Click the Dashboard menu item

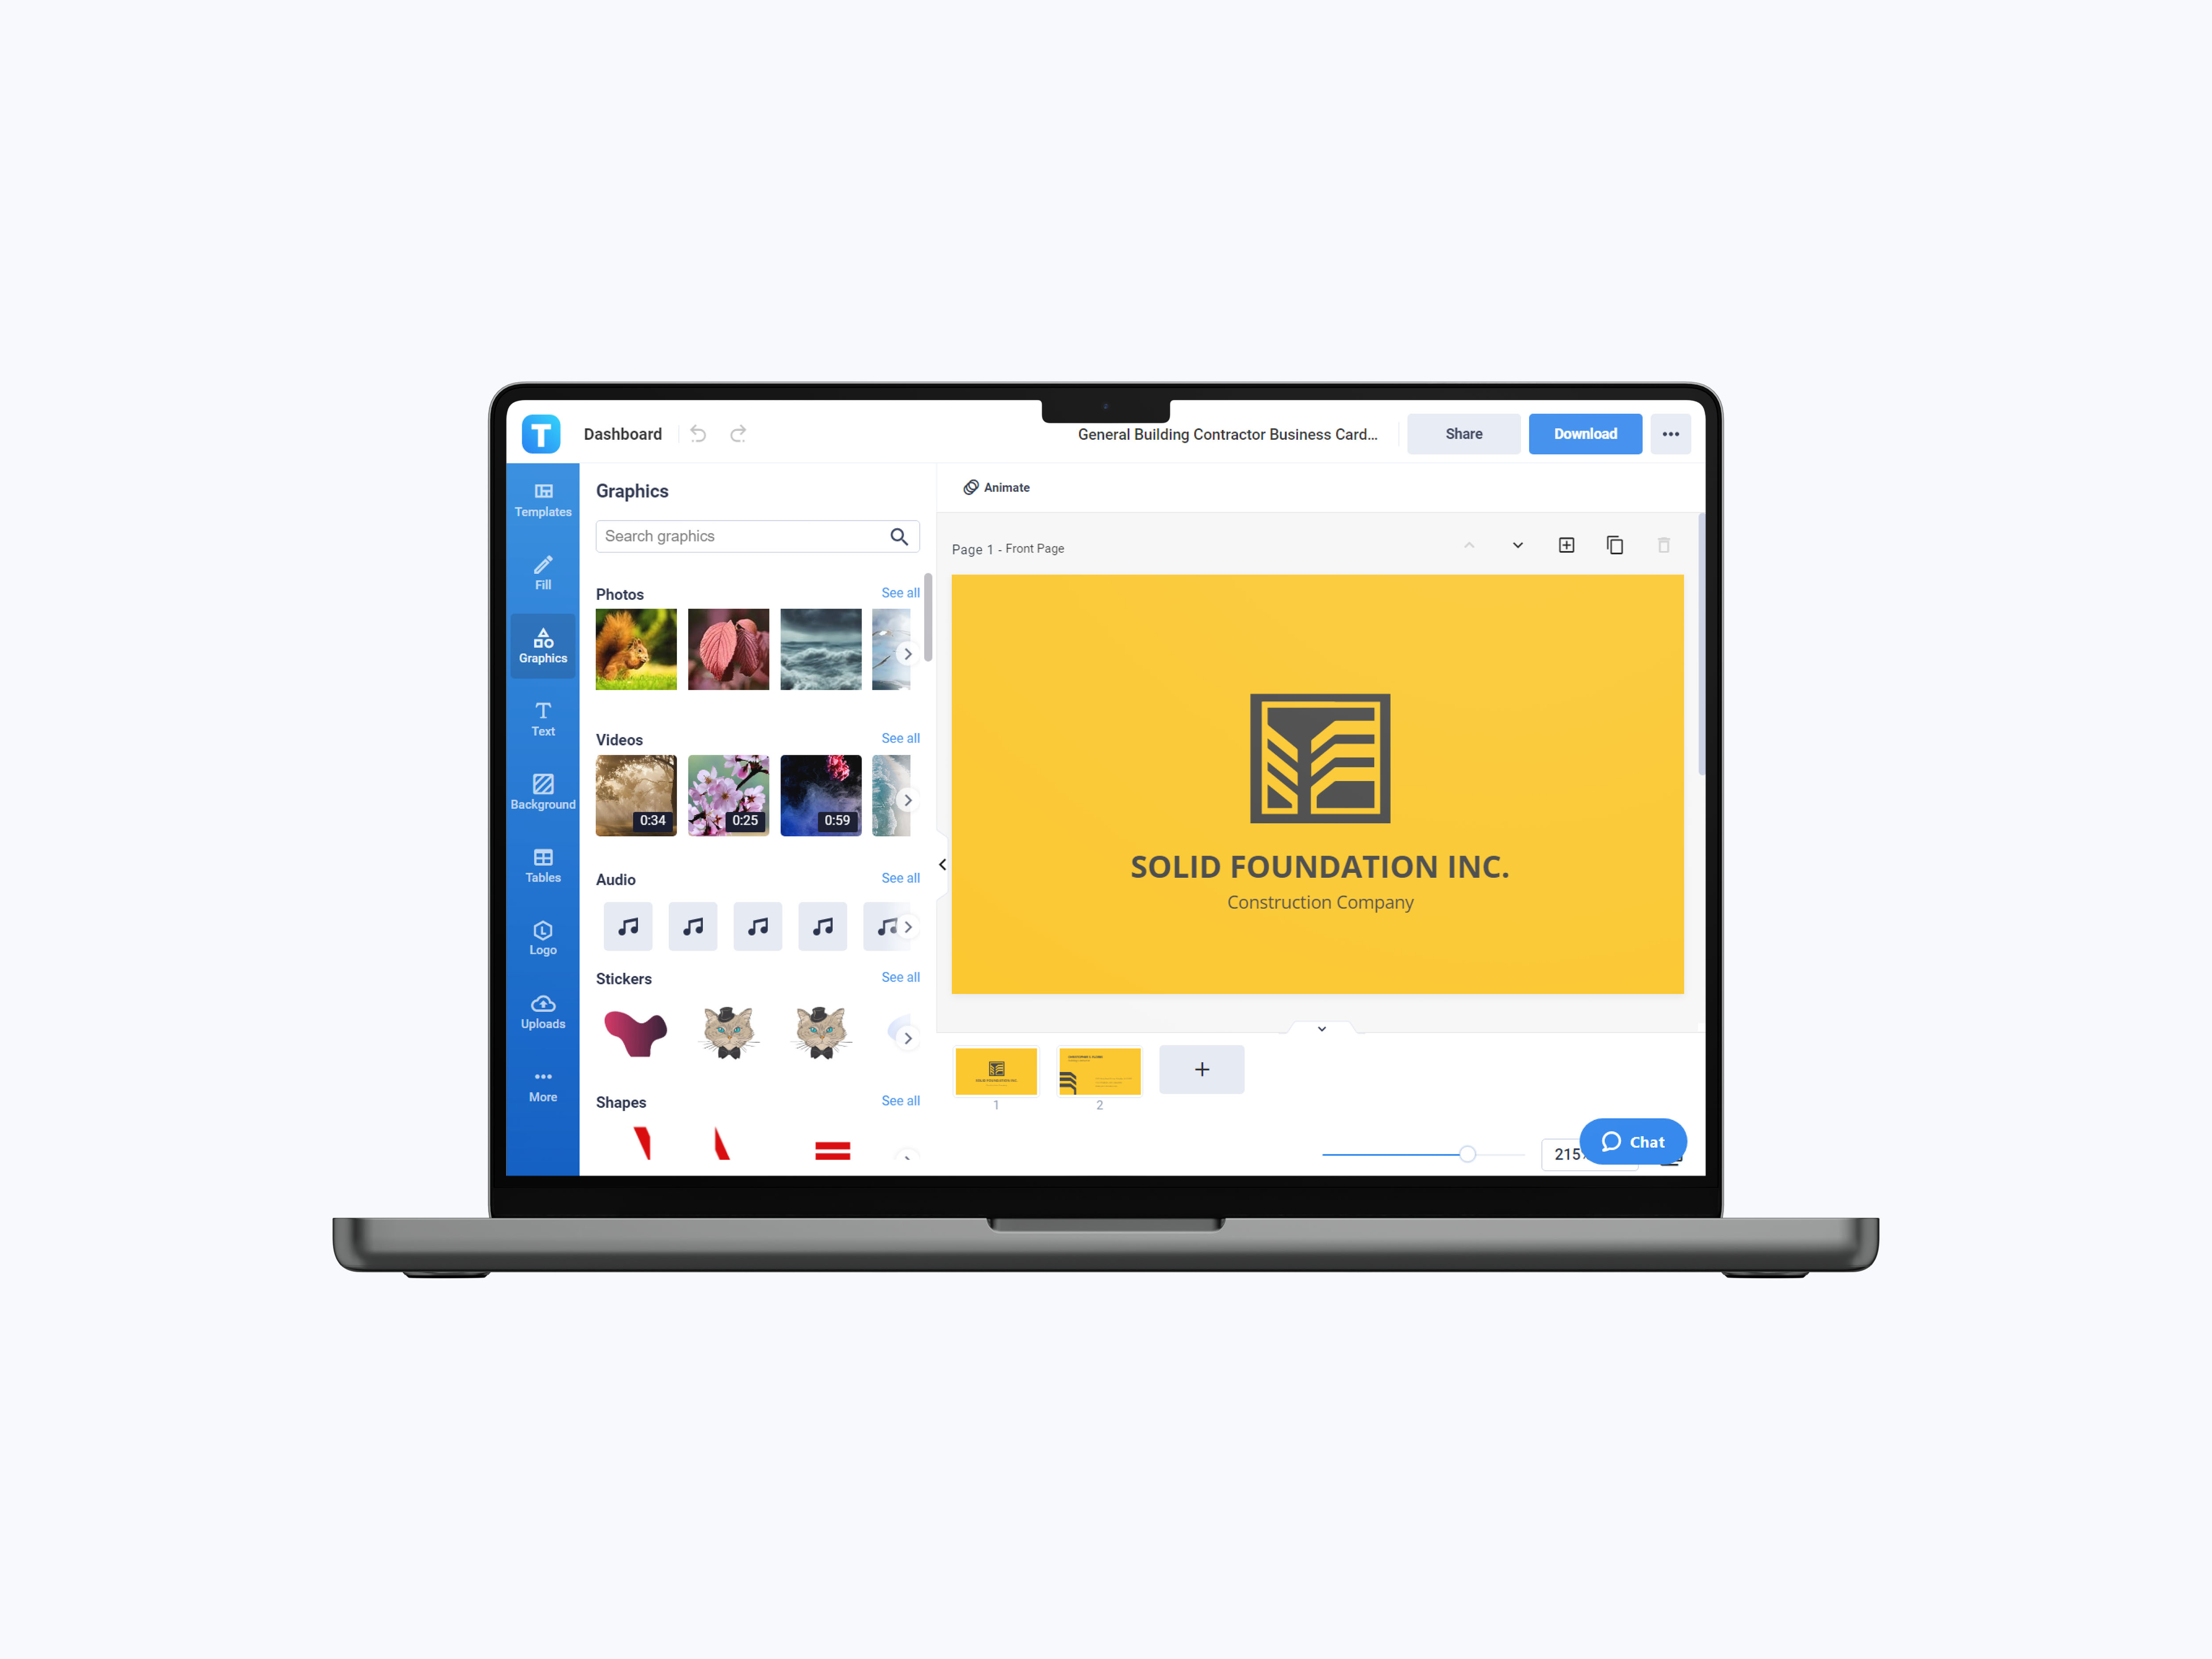[x=623, y=434]
